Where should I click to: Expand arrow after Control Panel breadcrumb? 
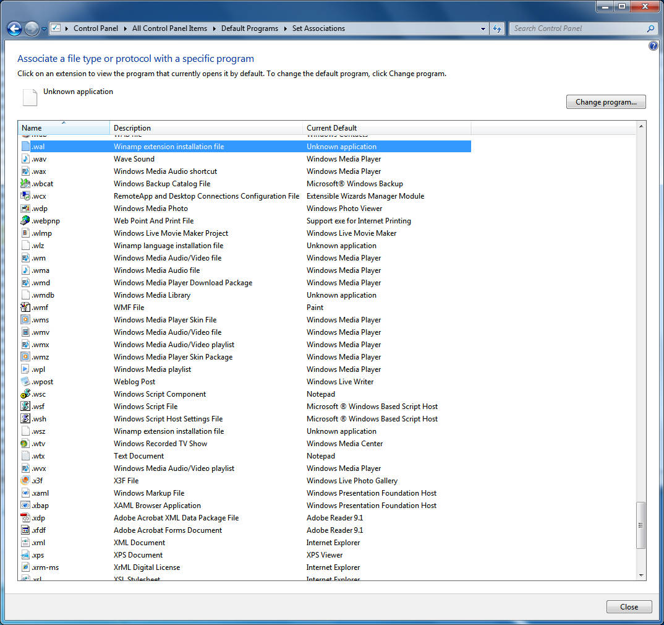pyautogui.click(x=126, y=29)
